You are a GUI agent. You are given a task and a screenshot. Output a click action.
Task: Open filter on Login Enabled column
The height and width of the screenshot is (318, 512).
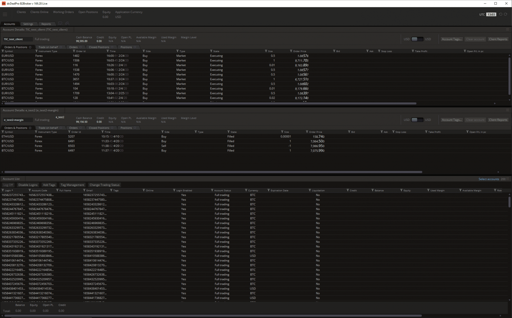(x=174, y=190)
